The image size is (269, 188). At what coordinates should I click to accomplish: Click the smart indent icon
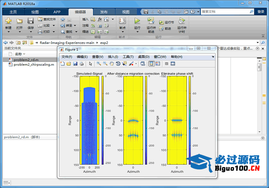point(93,32)
